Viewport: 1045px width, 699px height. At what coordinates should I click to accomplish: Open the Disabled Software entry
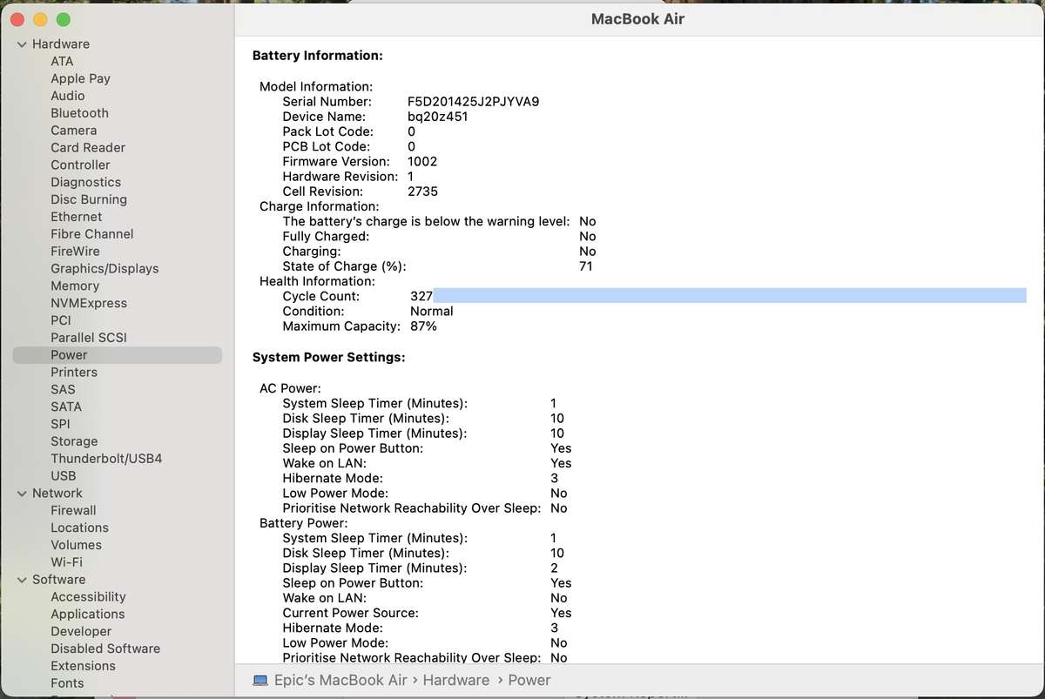pos(105,649)
